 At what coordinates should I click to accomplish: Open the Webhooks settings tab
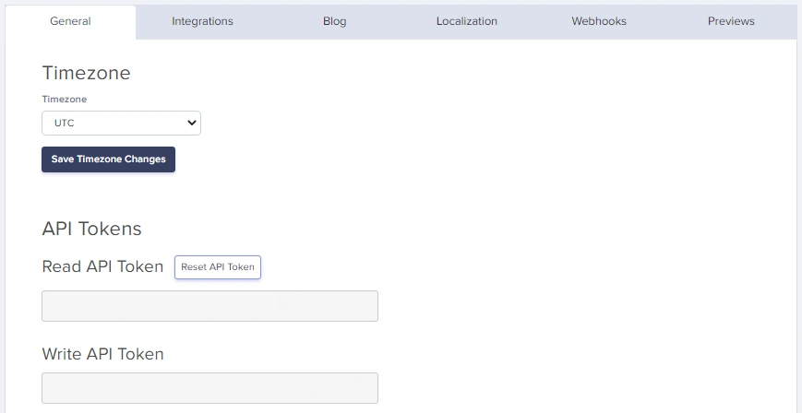[599, 21]
